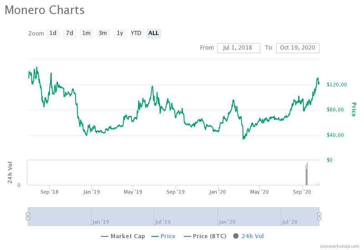Grab the right navigator handle

tap(319, 216)
